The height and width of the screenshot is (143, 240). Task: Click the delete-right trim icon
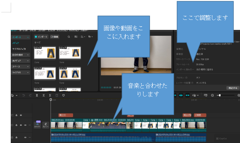click(50, 95)
